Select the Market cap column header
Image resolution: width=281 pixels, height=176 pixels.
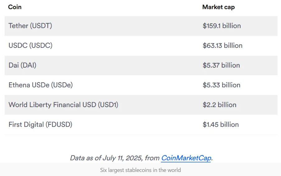pos(218,7)
